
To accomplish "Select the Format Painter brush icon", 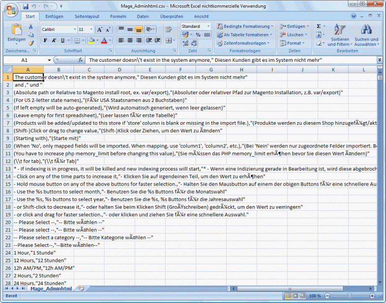I will pos(31,43).
